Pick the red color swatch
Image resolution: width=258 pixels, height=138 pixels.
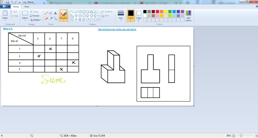pos(157,12)
